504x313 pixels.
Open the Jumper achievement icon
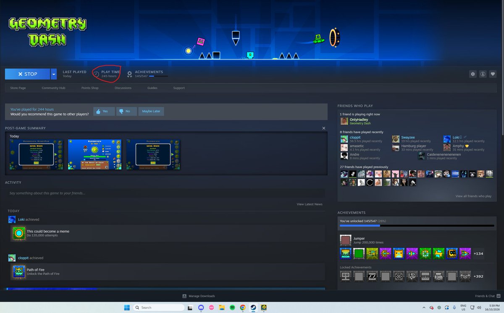(345, 240)
